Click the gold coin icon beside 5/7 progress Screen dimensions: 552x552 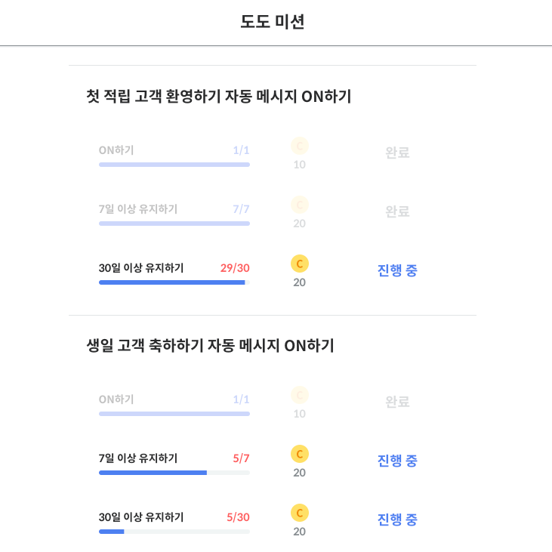coord(300,454)
